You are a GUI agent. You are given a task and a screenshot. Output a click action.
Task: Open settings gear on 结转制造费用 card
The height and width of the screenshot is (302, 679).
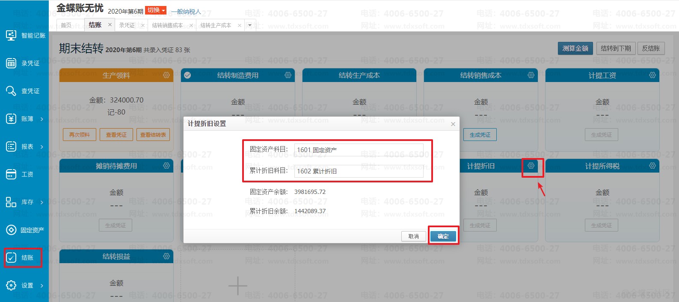click(x=288, y=75)
